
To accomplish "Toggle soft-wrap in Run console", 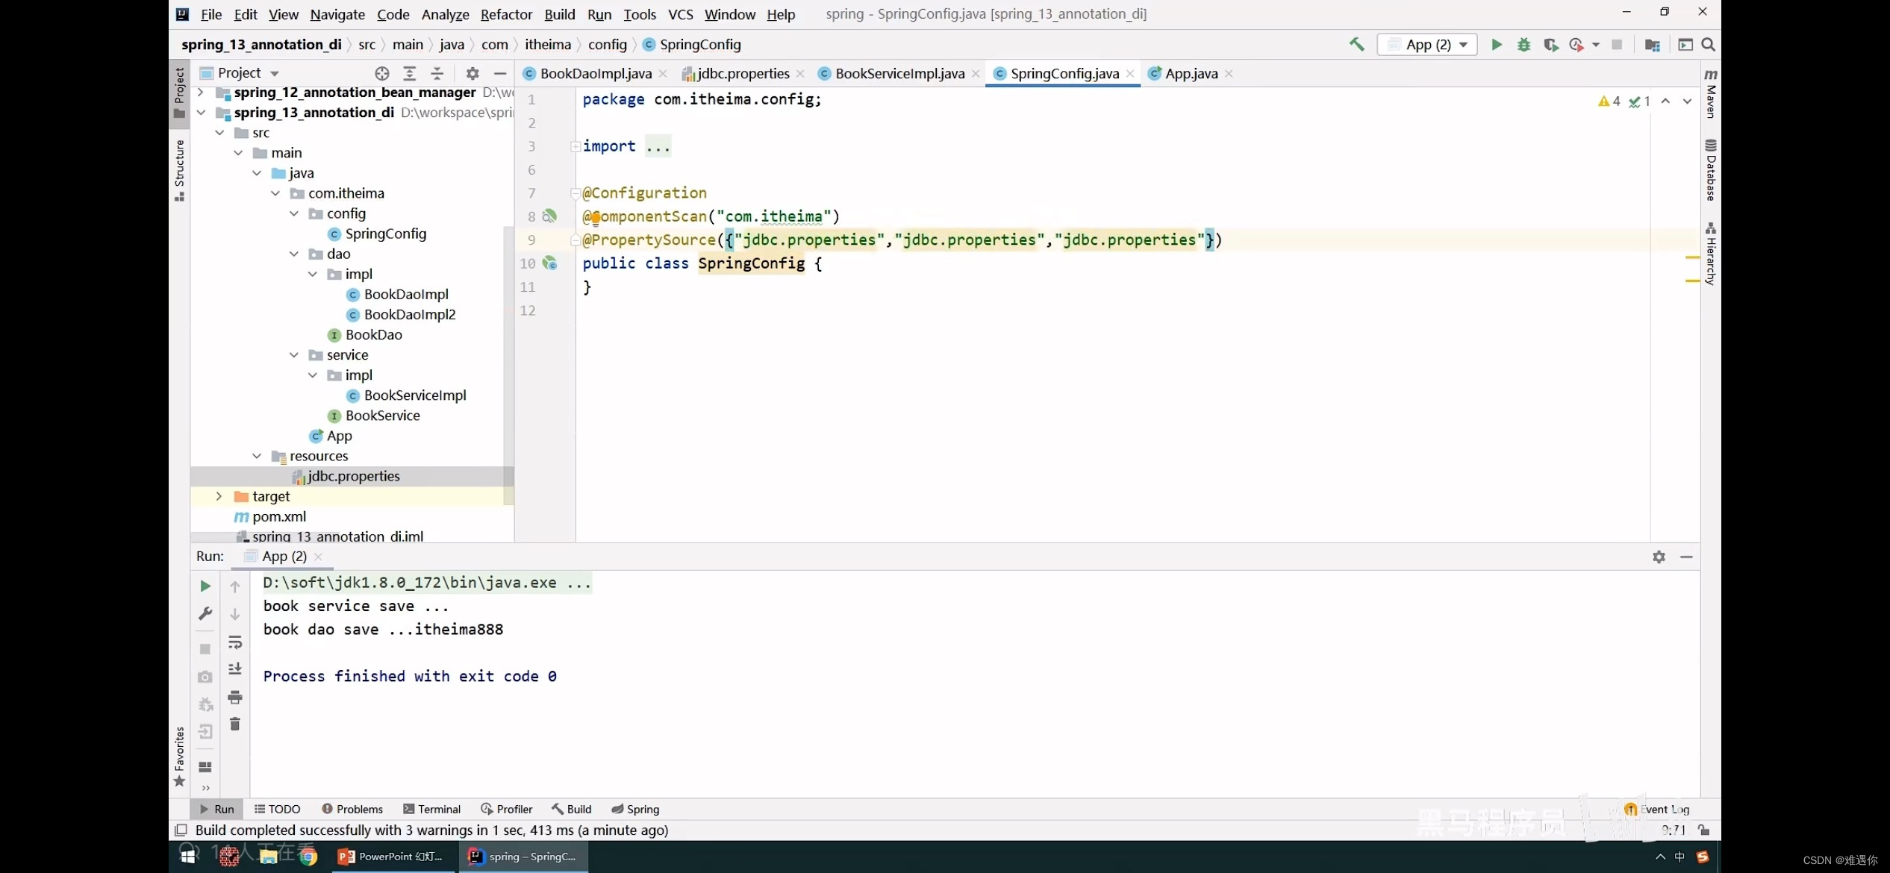I will click(235, 642).
